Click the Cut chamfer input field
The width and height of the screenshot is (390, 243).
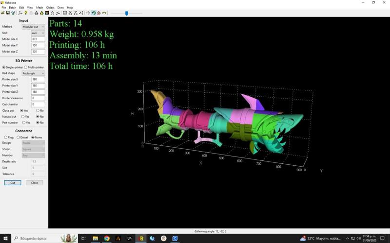click(x=38, y=104)
